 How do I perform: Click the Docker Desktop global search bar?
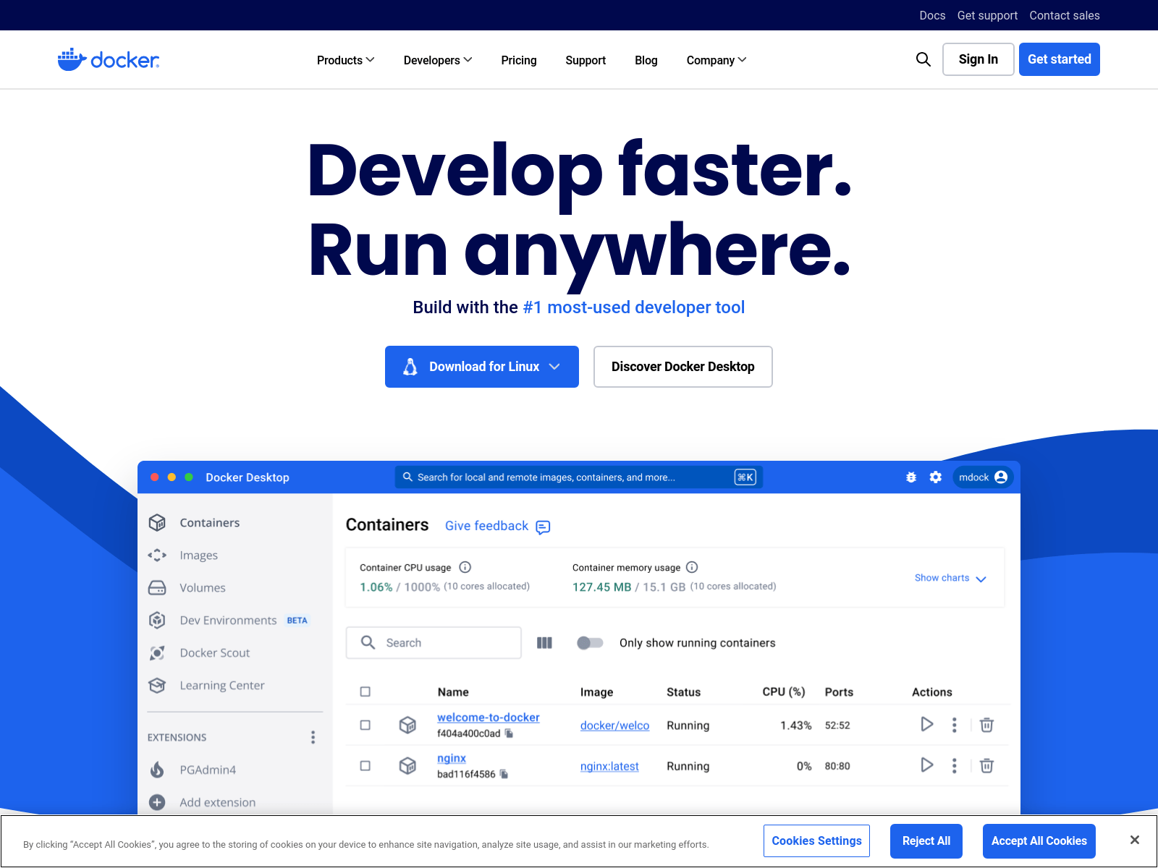click(578, 477)
